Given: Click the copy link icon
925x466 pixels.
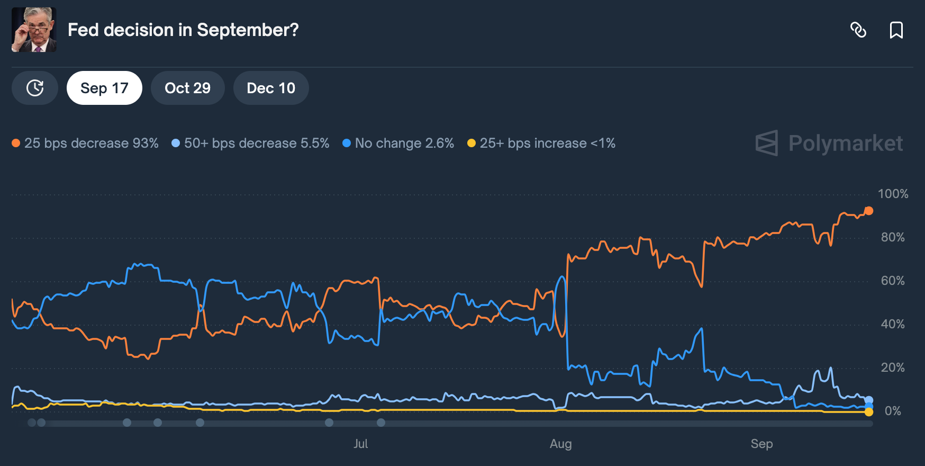Looking at the screenshot, I should click(x=858, y=30).
